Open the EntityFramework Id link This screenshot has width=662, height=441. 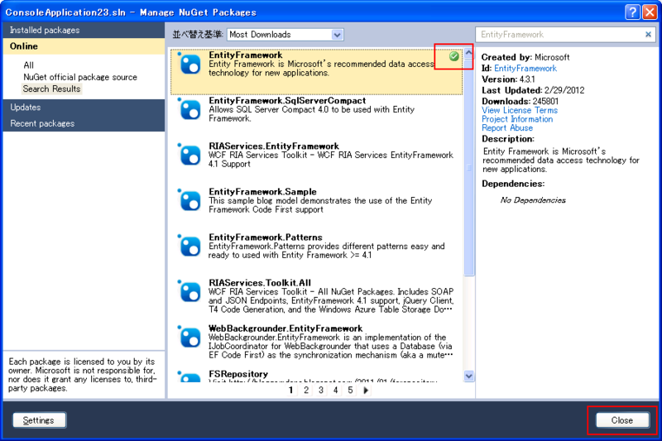[525, 69]
